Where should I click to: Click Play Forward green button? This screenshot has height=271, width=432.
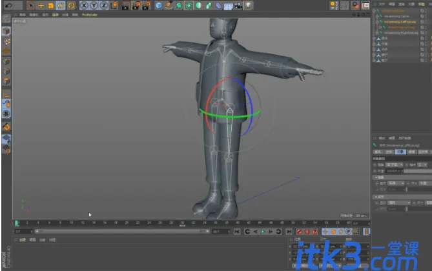pos(263,232)
